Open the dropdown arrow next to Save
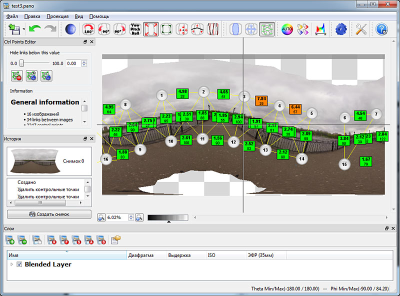The height and width of the screenshot is (296, 400). [x=23, y=29]
